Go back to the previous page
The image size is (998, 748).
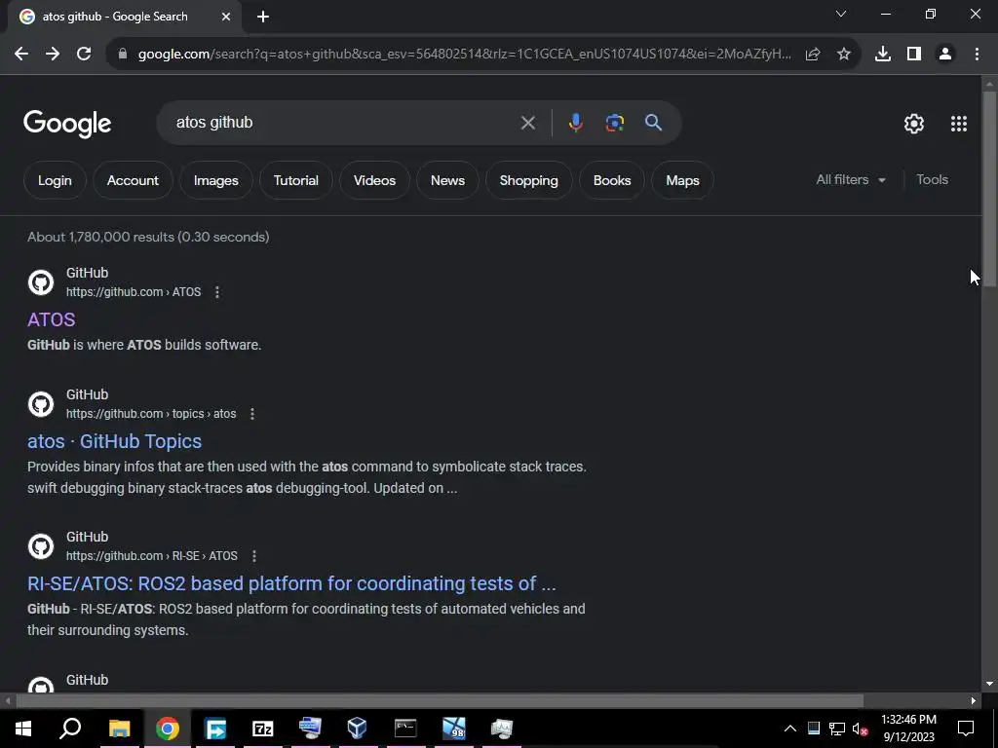click(x=21, y=55)
